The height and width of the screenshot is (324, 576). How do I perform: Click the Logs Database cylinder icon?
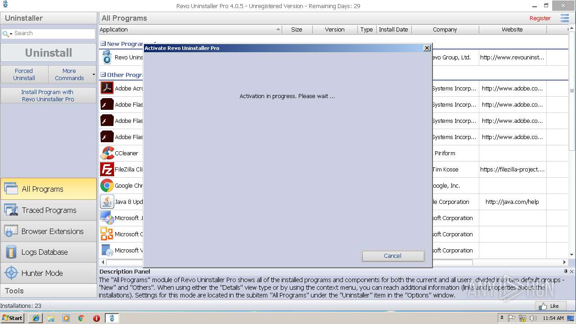tap(11, 252)
